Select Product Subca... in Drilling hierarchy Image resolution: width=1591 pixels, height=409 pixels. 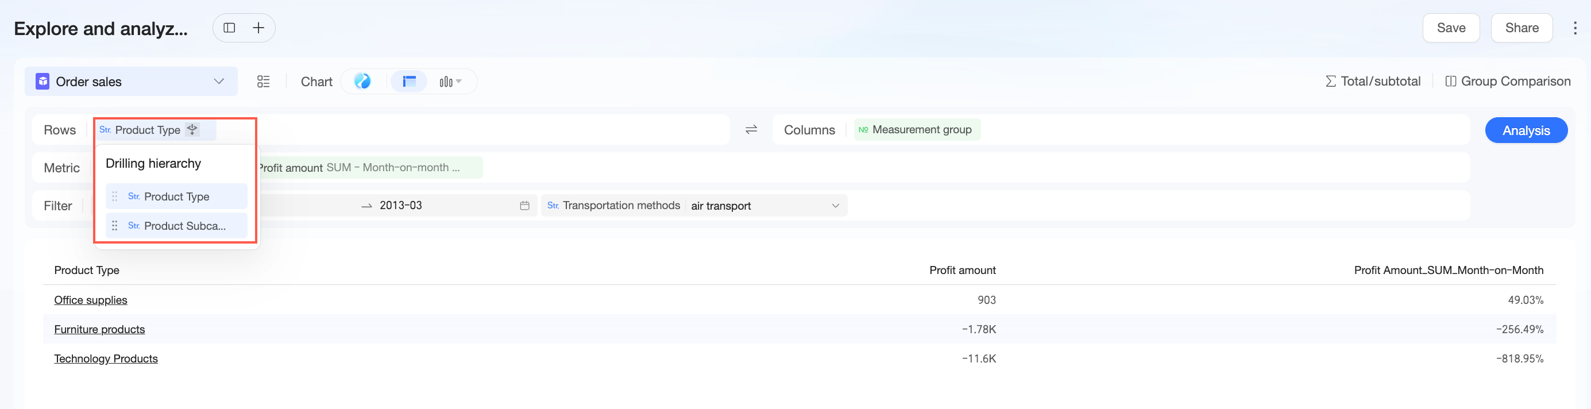pyautogui.click(x=177, y=226)
